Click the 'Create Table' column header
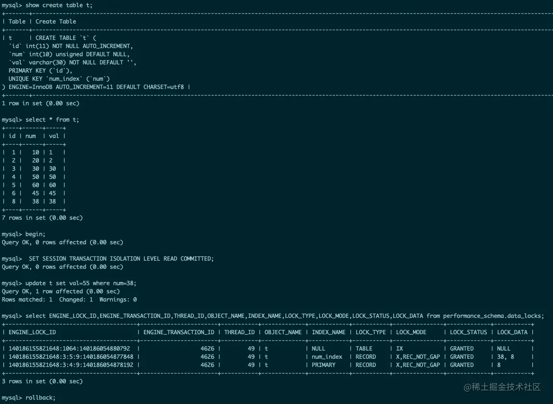Screen dimensions: 553x404 coord(56,22)
